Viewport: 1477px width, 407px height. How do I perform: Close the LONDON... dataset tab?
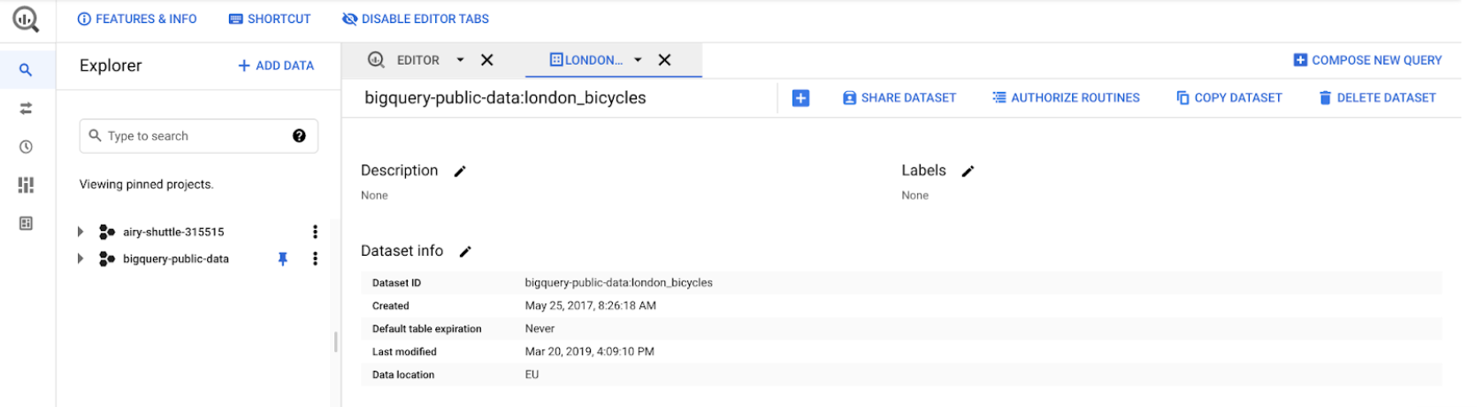(x=664, y=60)
